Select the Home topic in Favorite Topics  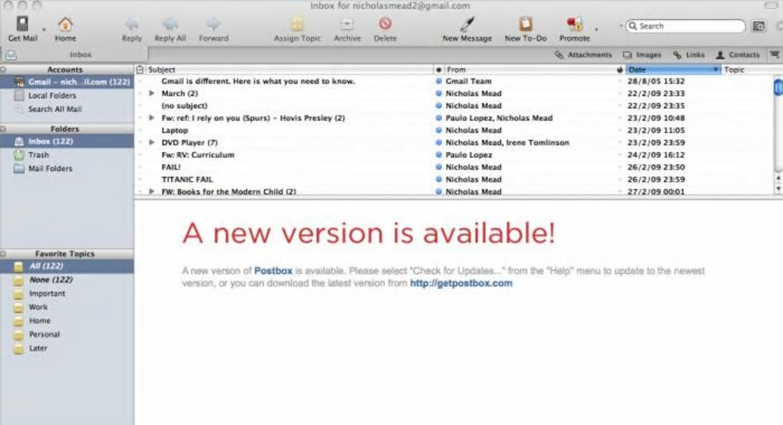(39, 321)
